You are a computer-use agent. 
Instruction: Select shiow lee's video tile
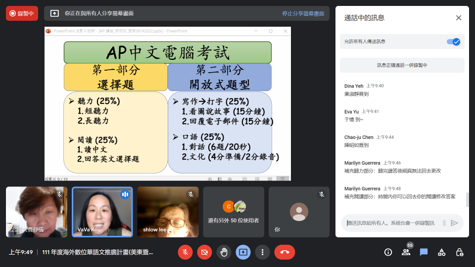[168, 212]
